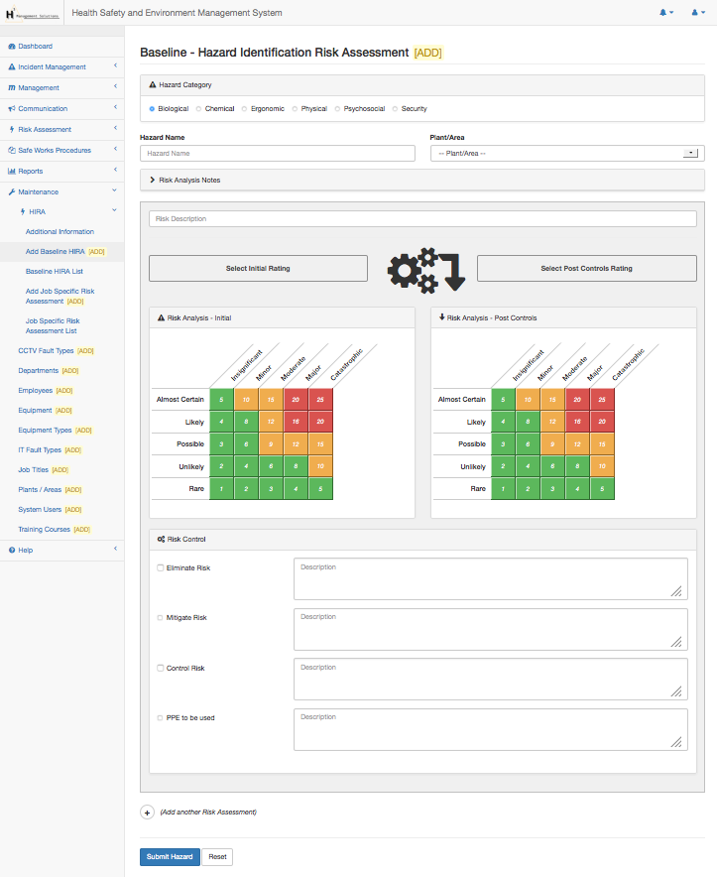Click the plus icon to add risk assessment
This screenshot has height=877, width=717.
point(148,812)
